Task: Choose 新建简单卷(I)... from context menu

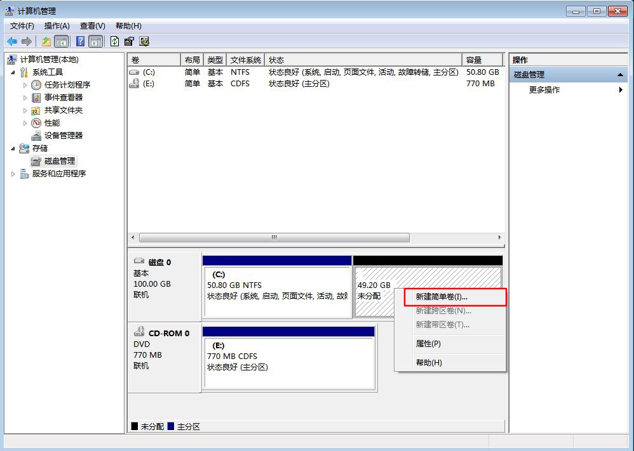Action: coord(441,297)
